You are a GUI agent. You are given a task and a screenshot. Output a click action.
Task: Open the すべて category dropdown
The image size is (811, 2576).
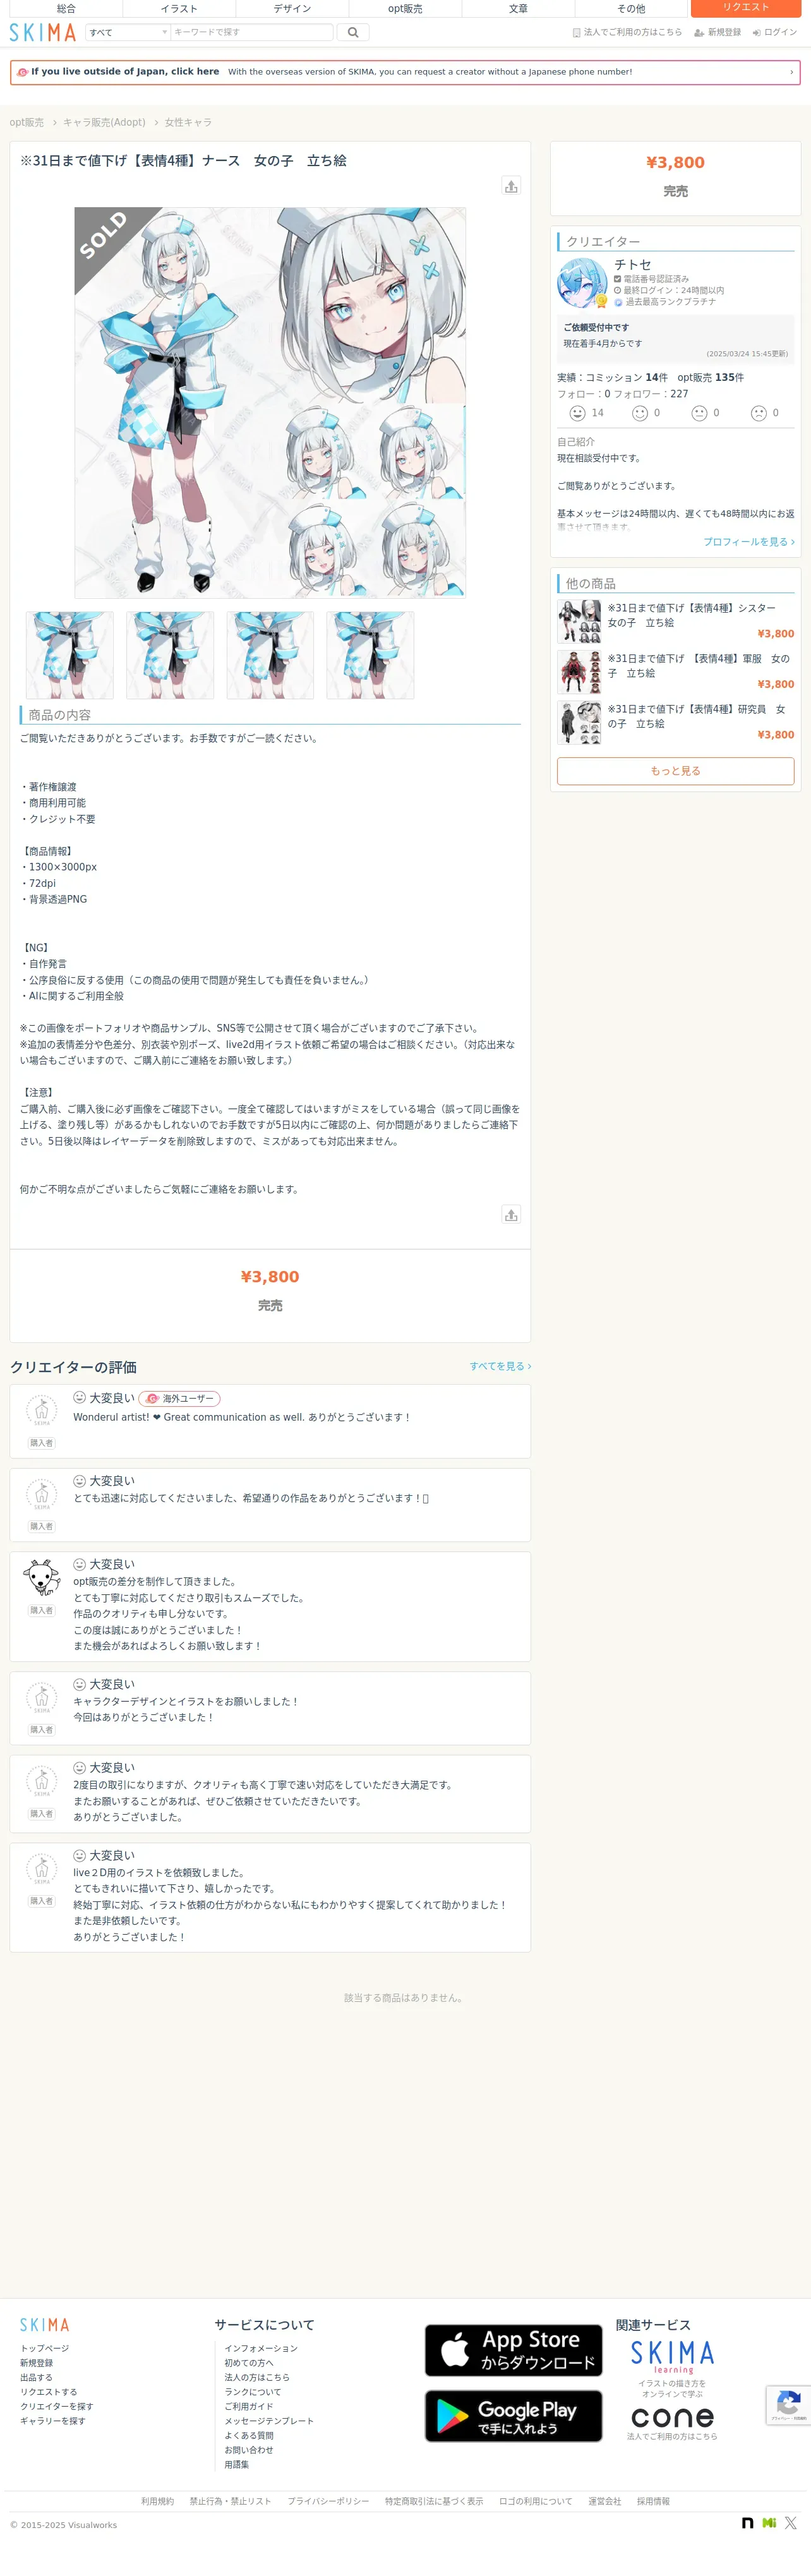pos(128,32)
